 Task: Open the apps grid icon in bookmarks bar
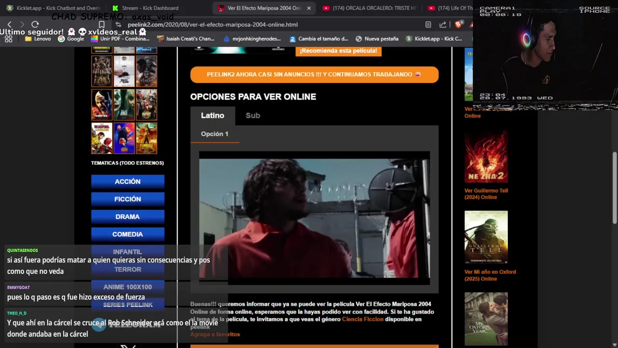tap(8, 39)
